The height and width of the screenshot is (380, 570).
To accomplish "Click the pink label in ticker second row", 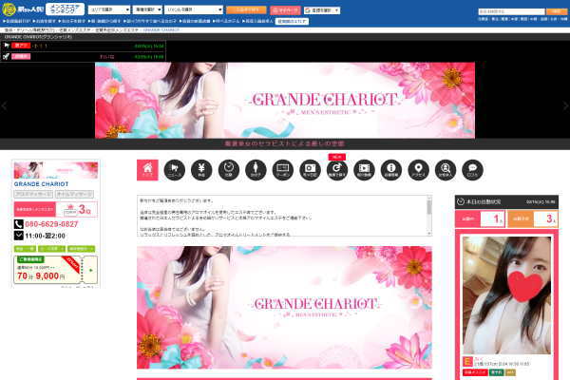I will coord(21,56).
